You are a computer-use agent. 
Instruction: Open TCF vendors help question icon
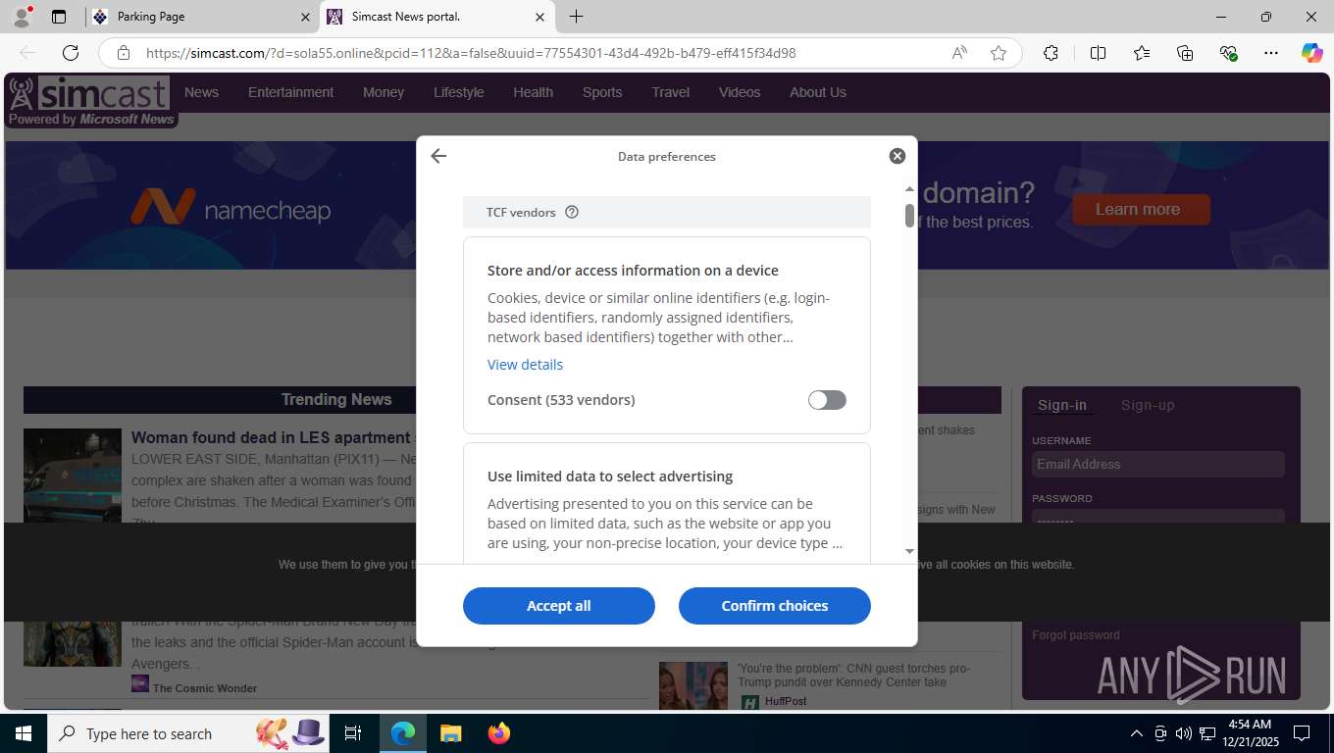(572, 212)
